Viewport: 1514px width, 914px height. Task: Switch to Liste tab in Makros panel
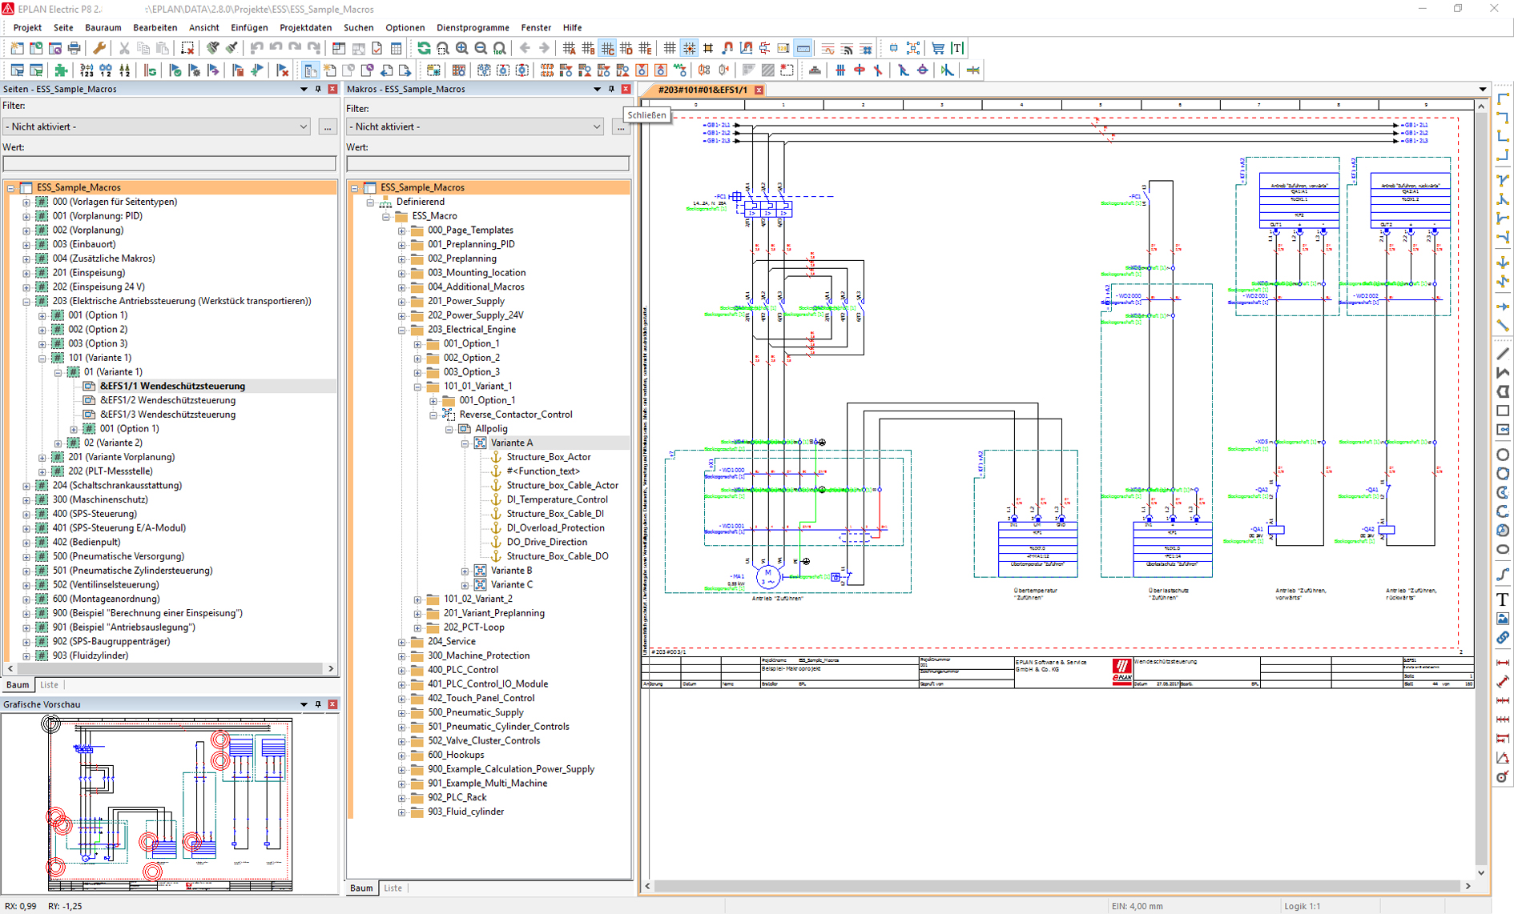point(393,888)
